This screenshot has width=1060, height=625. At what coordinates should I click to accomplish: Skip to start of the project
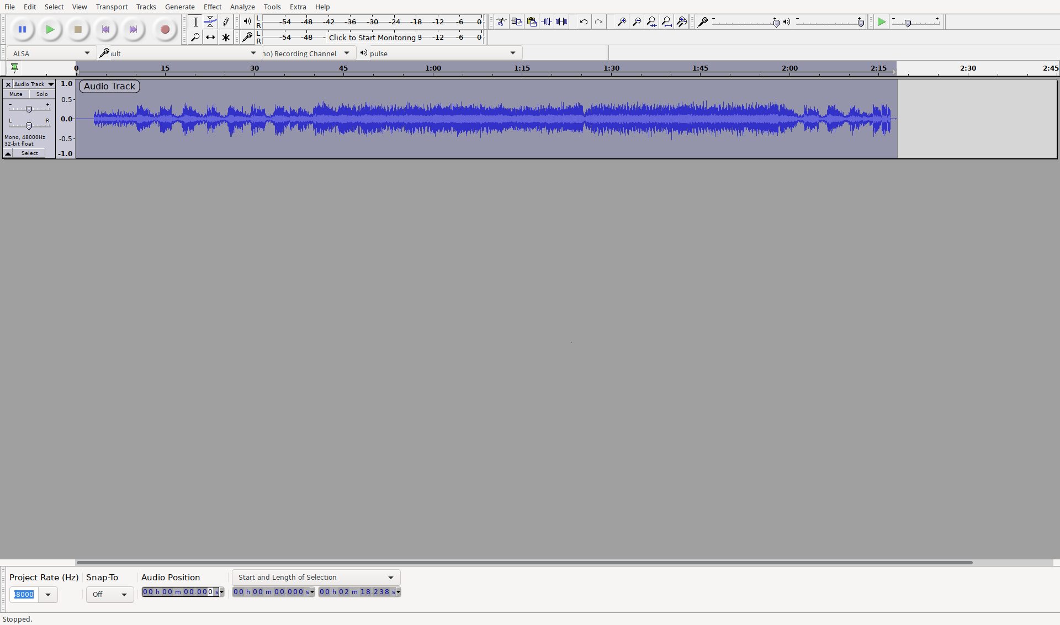[105, 29]
